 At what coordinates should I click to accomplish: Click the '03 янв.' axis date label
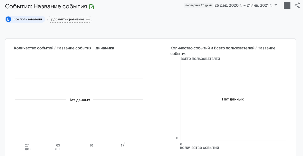point(58,147)
